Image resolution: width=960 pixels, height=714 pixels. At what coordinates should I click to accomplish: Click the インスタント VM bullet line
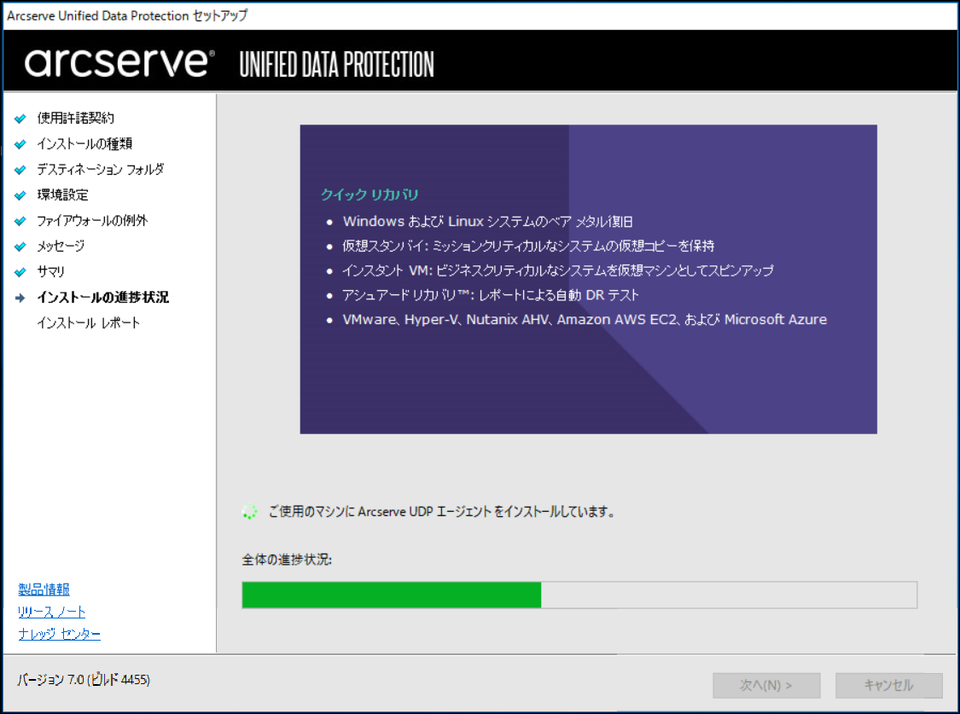tap(558, 270)
